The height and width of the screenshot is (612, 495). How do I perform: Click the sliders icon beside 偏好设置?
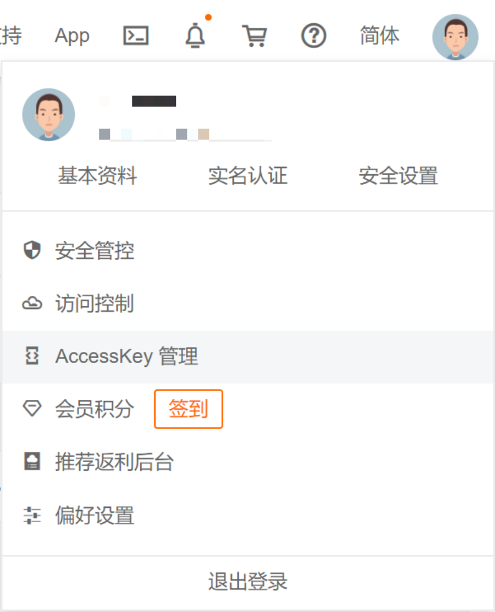click(32, 515)
